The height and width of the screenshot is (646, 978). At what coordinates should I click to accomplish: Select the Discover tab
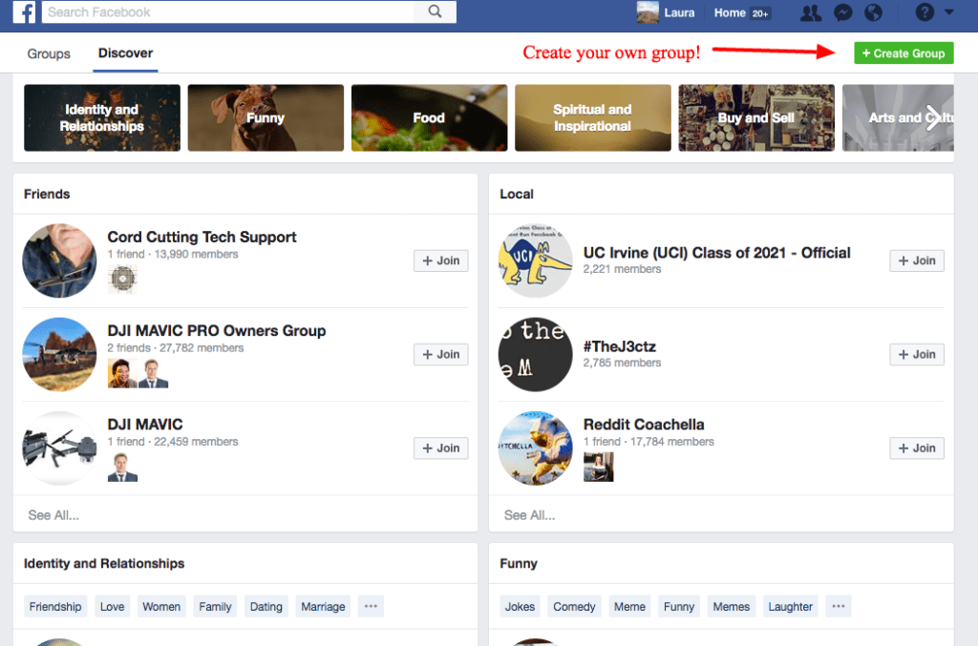[125, 52]
